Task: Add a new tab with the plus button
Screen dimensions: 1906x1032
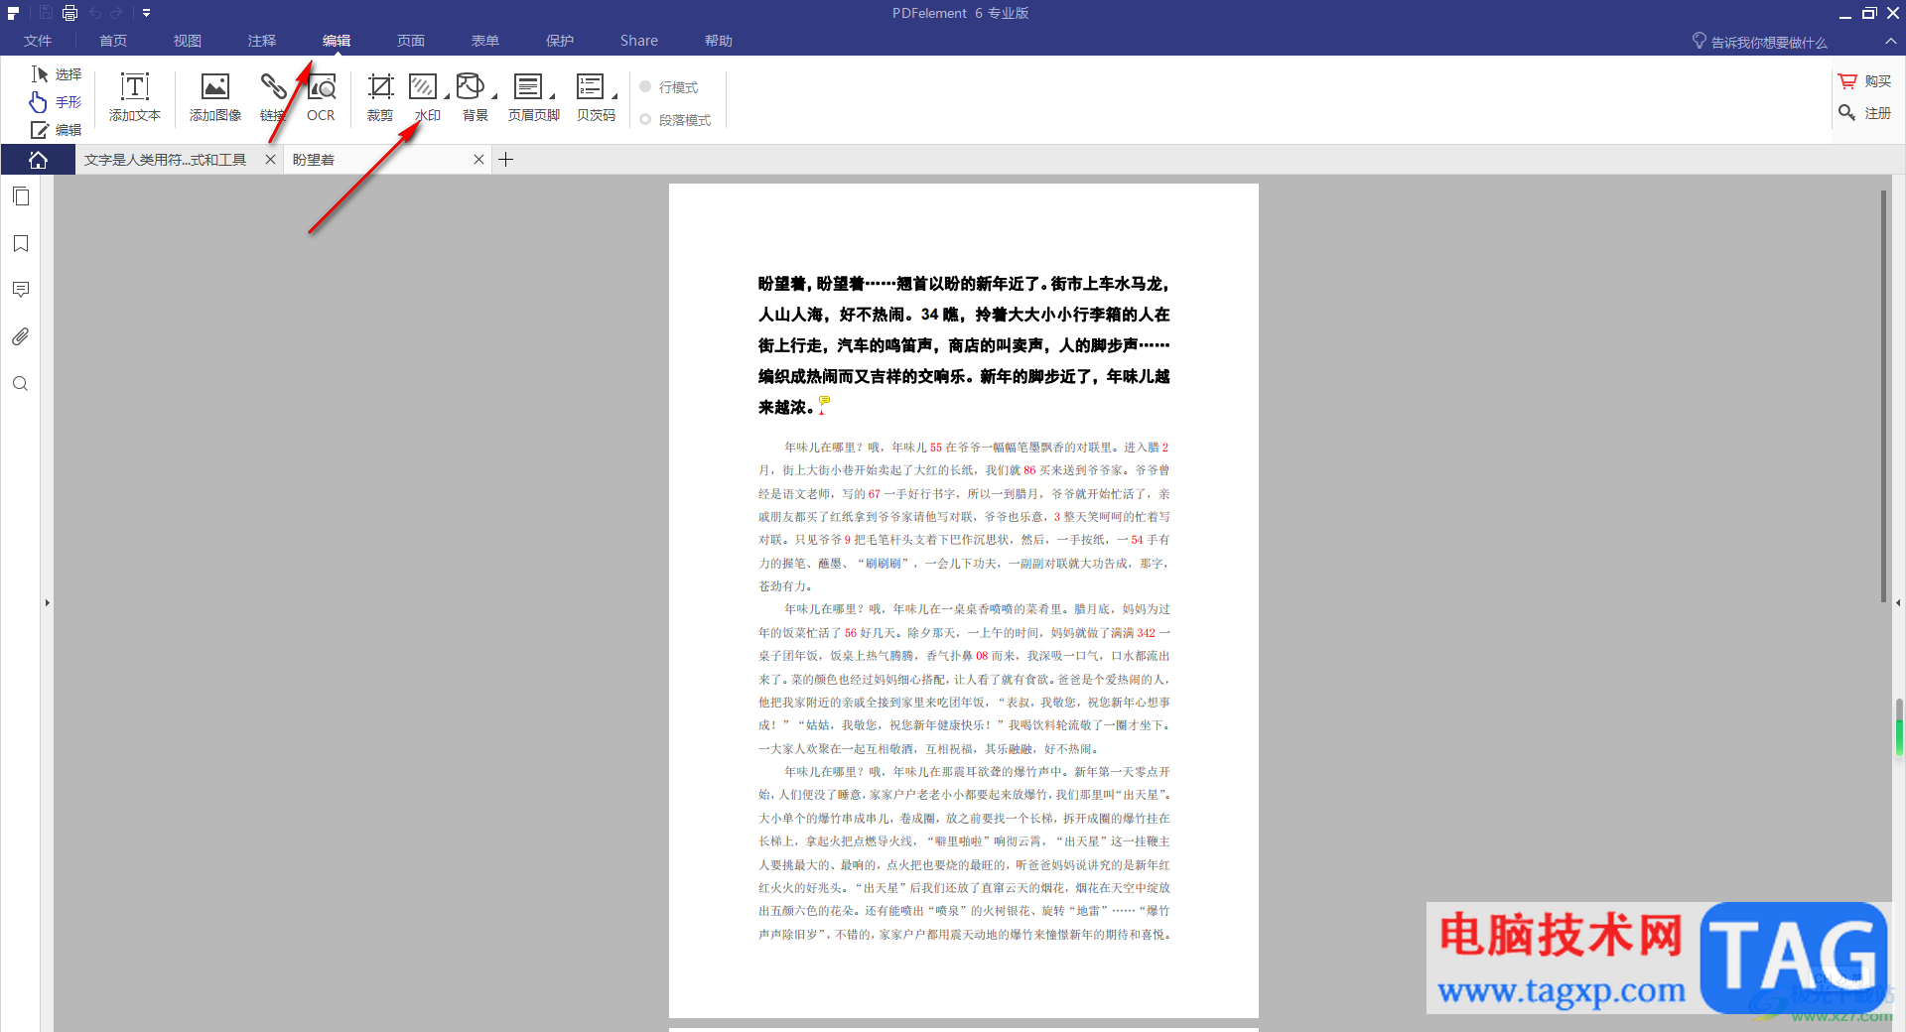Action: pos(506,160)
